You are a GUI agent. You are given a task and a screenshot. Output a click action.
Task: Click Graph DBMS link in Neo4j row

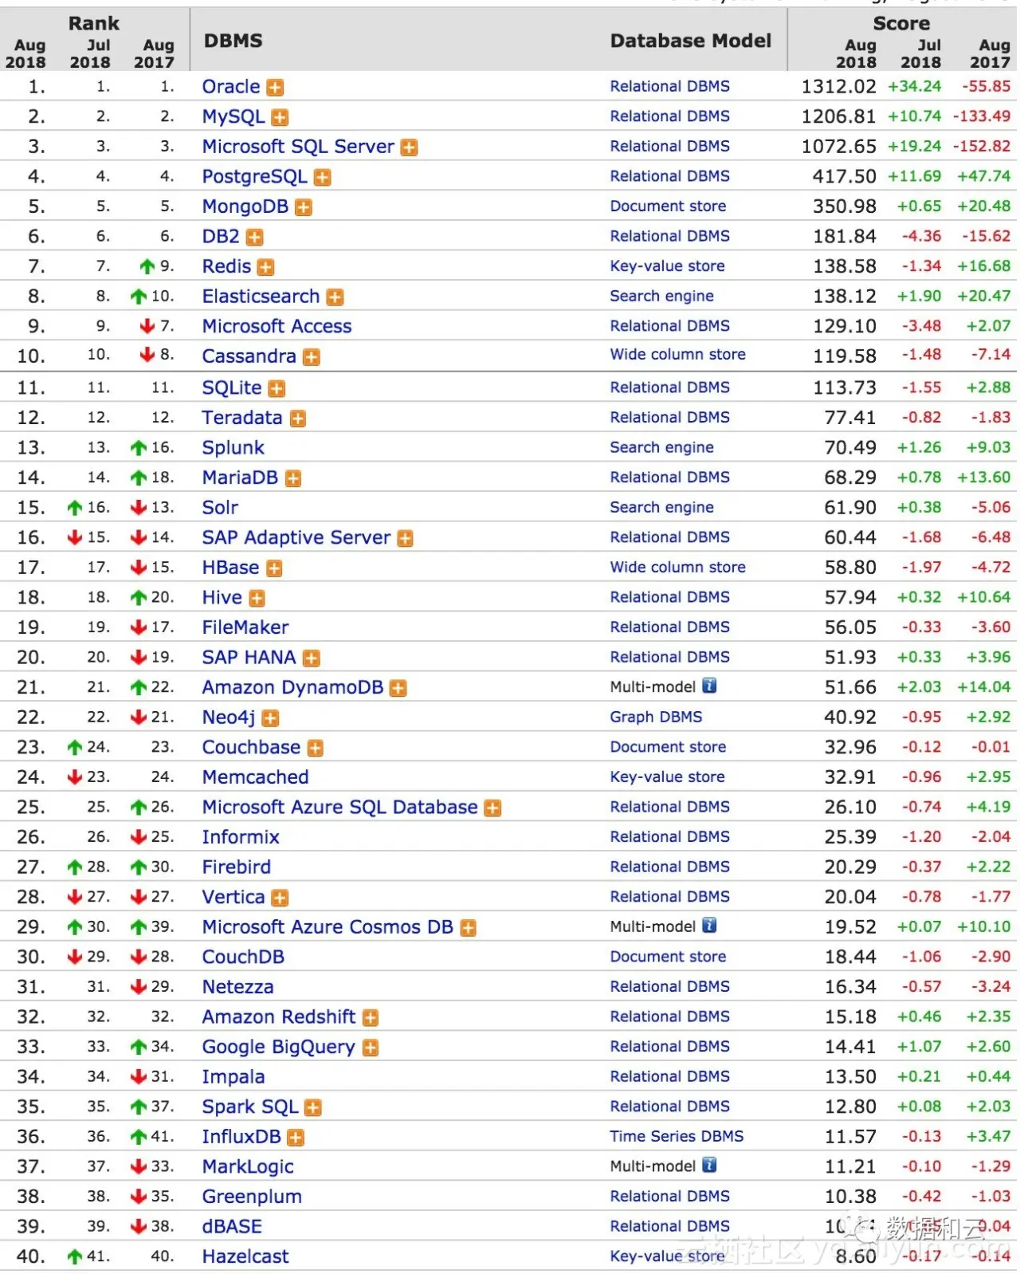(x=657, y=718)
